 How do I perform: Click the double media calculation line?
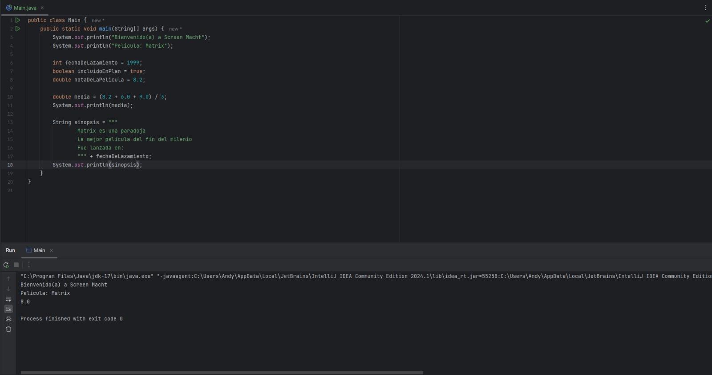click(110, 97)
